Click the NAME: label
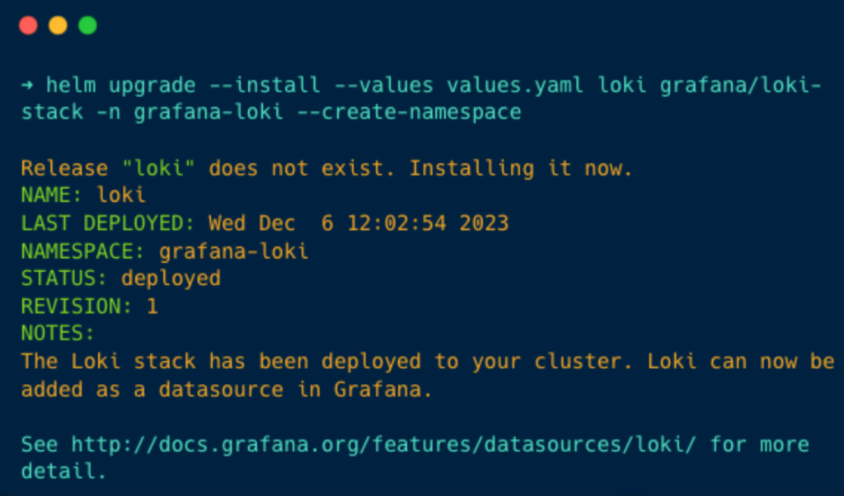Screen dimensions: 844x496 52,194
